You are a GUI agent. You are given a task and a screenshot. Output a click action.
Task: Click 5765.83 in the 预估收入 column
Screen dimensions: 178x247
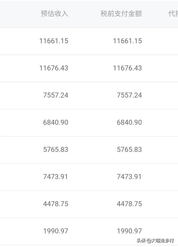[56, 149]
